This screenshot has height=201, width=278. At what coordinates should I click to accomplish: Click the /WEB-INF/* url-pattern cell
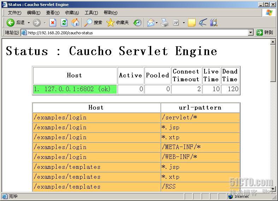coord(200,157)
